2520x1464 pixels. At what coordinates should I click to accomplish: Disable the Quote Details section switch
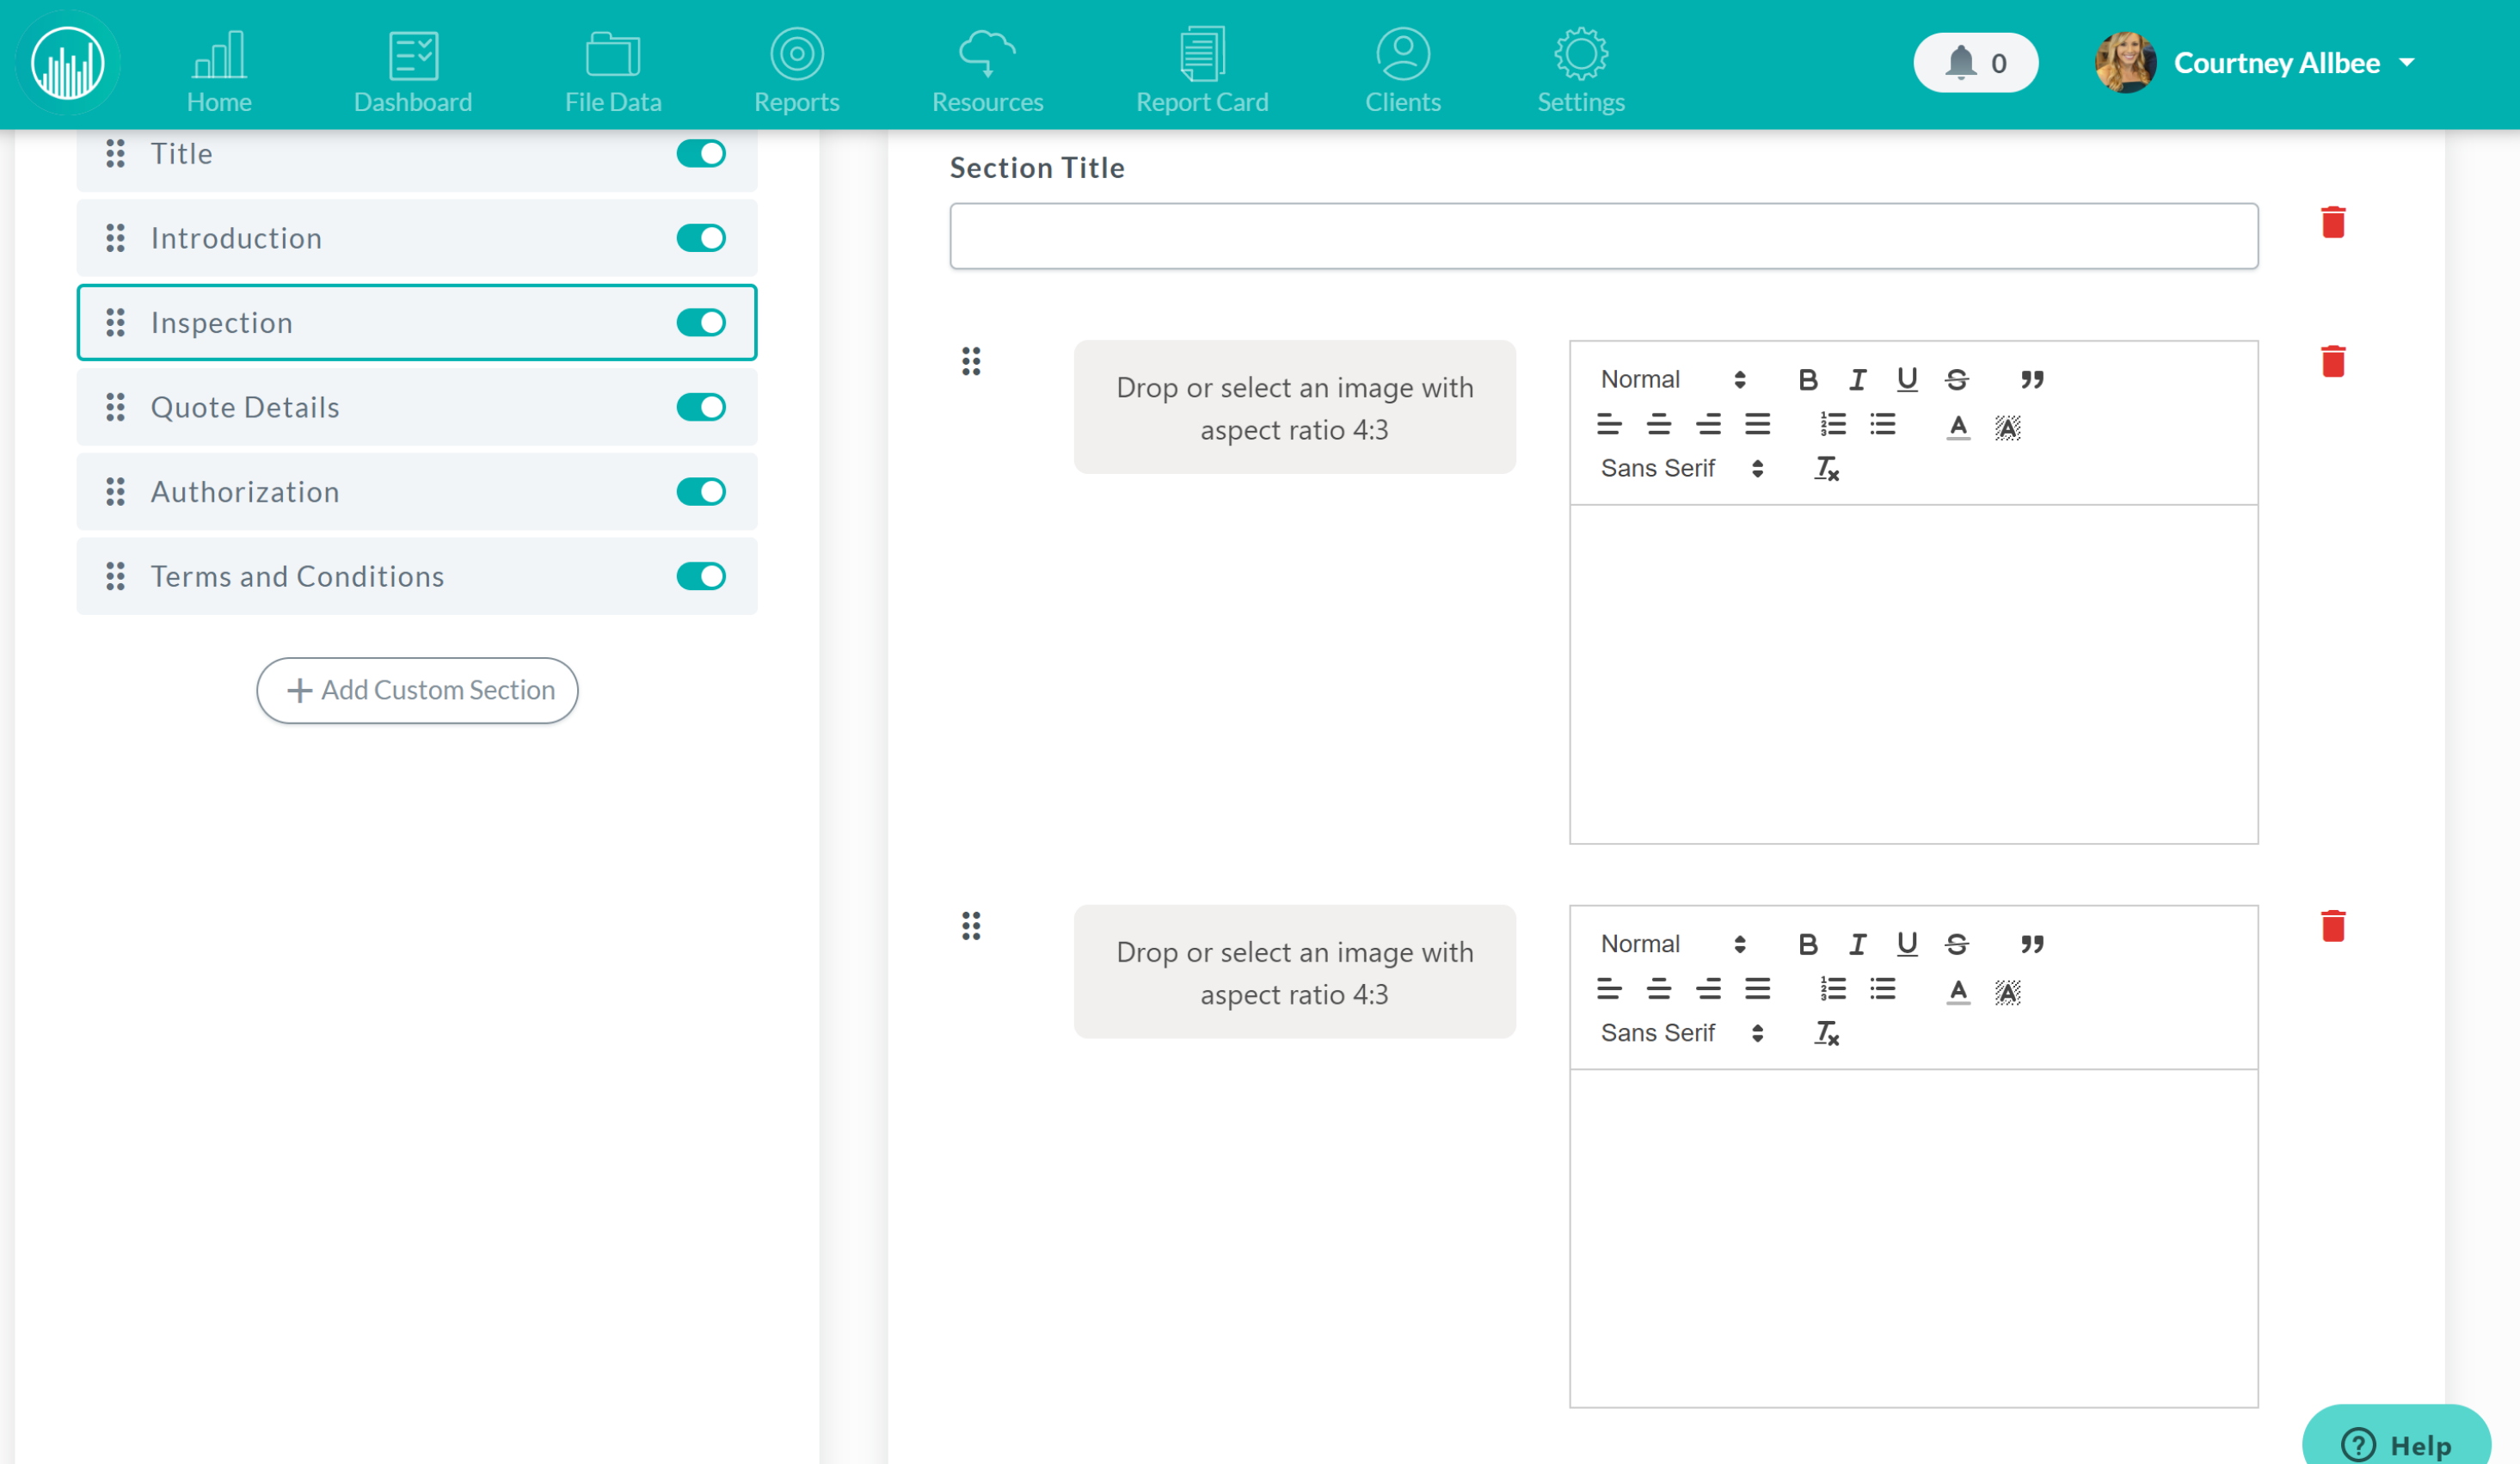click(x=700, y=407)
